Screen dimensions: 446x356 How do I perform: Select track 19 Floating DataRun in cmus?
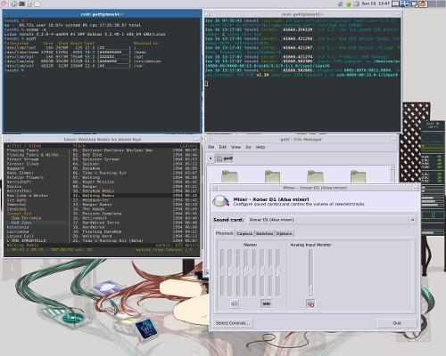[x=136, y=231]
